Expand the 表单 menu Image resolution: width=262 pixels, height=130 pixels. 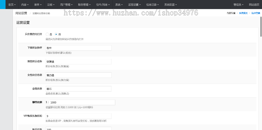[38, 5]
